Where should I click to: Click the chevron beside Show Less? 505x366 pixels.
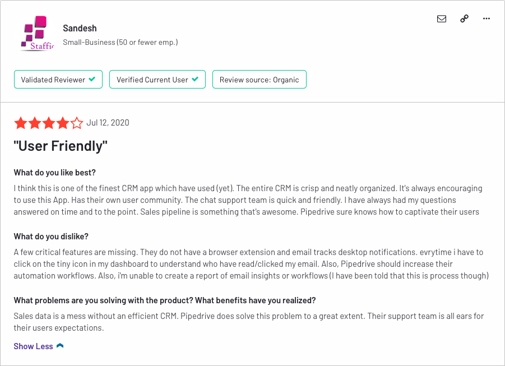pos(60,346)
